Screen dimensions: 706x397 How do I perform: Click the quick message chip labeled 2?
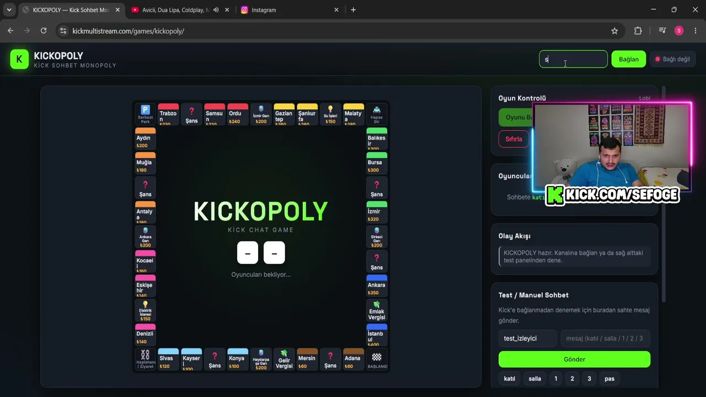tap(573, 379)
